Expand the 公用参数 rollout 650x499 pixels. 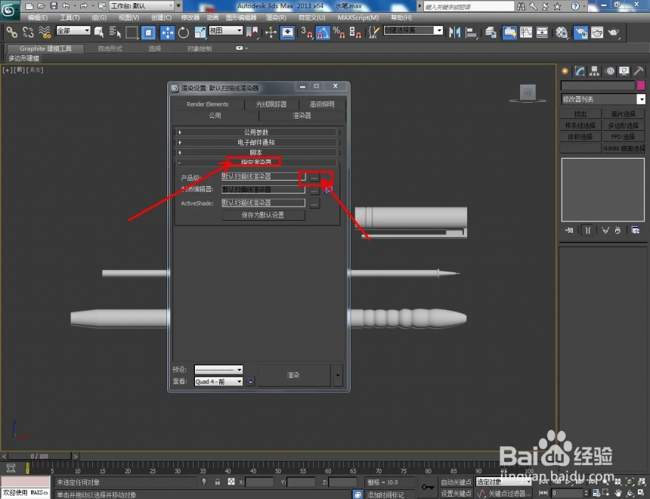click(x=256, y=132)
